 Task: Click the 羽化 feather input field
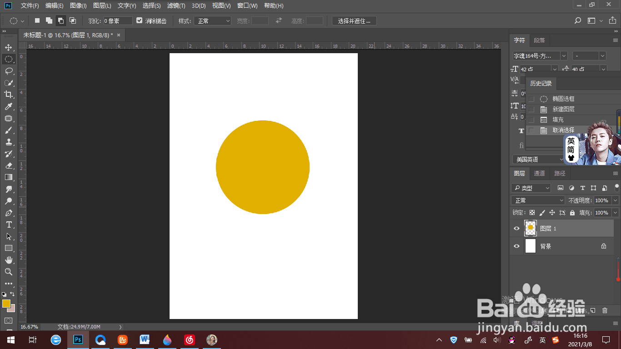[118, 21]
